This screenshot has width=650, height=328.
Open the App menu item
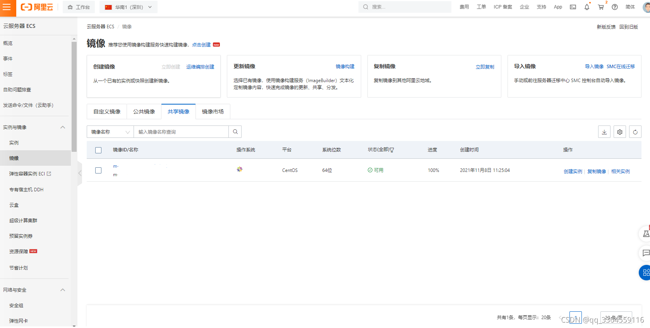[558, 7]
